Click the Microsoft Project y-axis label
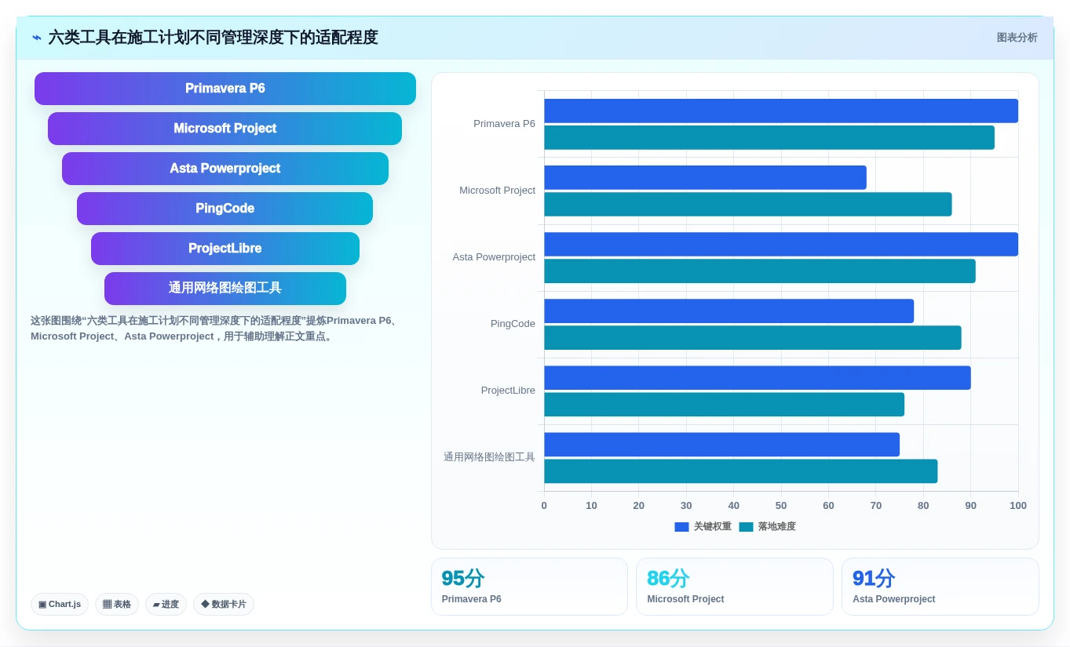 pos(498,191)
